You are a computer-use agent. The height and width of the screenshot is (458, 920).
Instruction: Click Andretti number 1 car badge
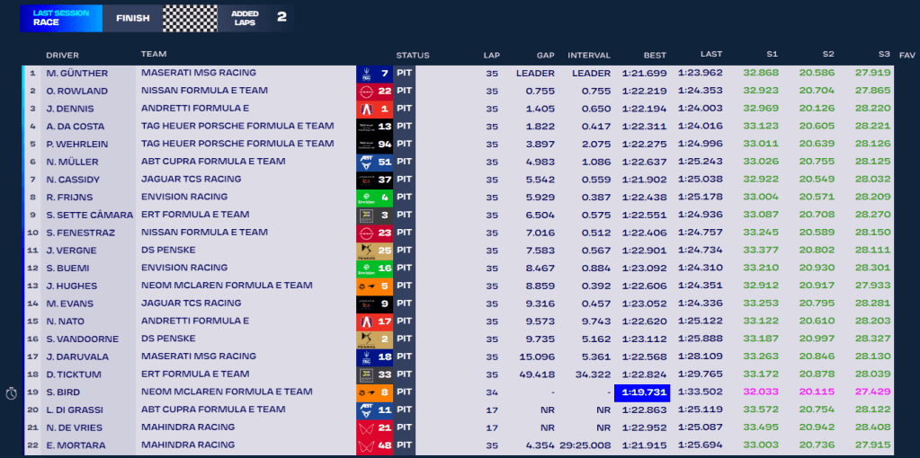(x=374, y=109)
